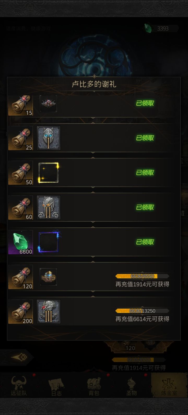Image resolution: width=188 pixels, height=415 pixels.
Task: Go to the 圣物 relics tab
Action: [x=132, y=386]
